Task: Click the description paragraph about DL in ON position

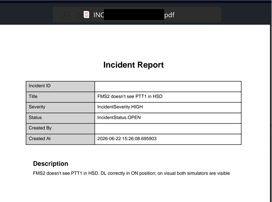Action: 131,173
